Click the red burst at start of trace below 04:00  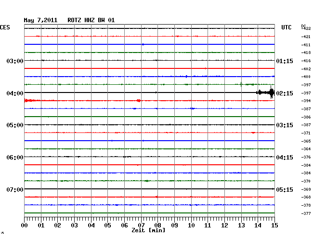[x=30, y=100]
